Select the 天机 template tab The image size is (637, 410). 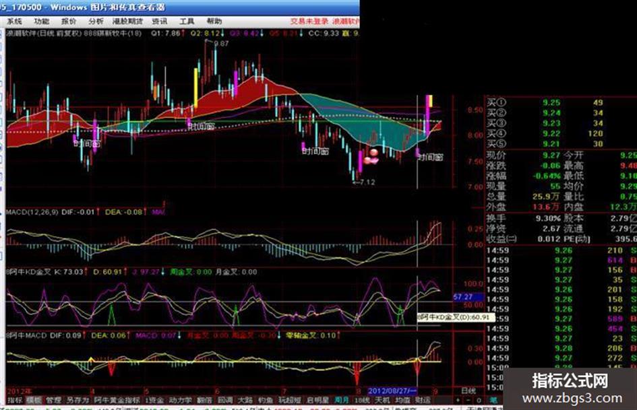click(382, 400)
